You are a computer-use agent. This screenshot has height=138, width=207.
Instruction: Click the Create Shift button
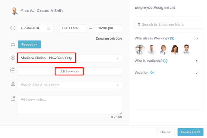click(x=190, y=132)
